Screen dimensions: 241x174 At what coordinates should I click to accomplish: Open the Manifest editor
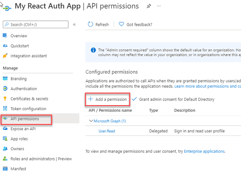click(x=18, y=169)
